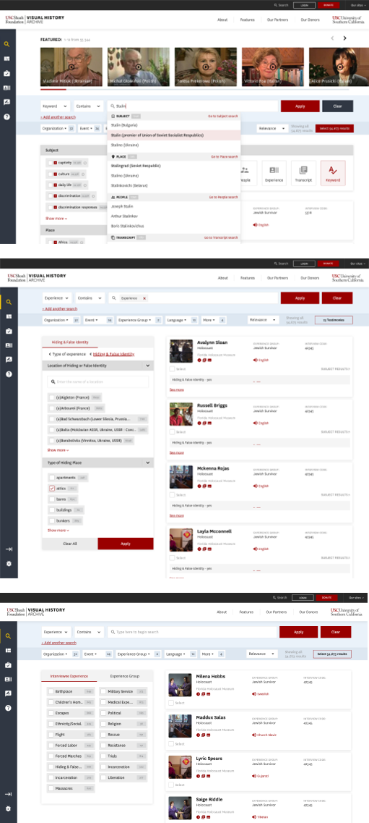Remove the Experience chip with its X
This screenshot has width=369, height=823.
(x=144, y=298)
